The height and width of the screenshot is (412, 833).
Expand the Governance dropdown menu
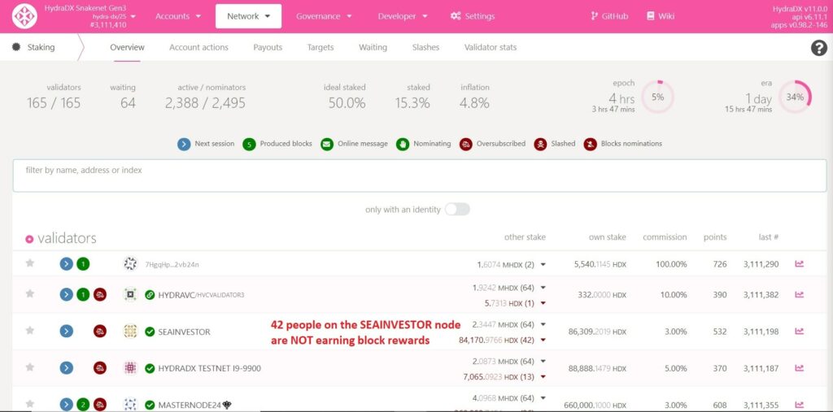[324, 16]
